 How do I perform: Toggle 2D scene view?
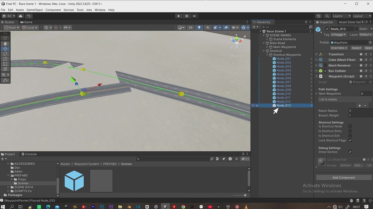[191, 28]
